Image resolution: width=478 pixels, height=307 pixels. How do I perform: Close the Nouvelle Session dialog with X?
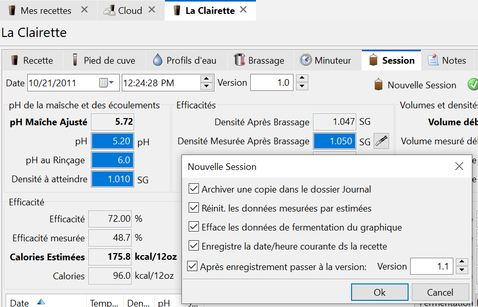[459, 166]
